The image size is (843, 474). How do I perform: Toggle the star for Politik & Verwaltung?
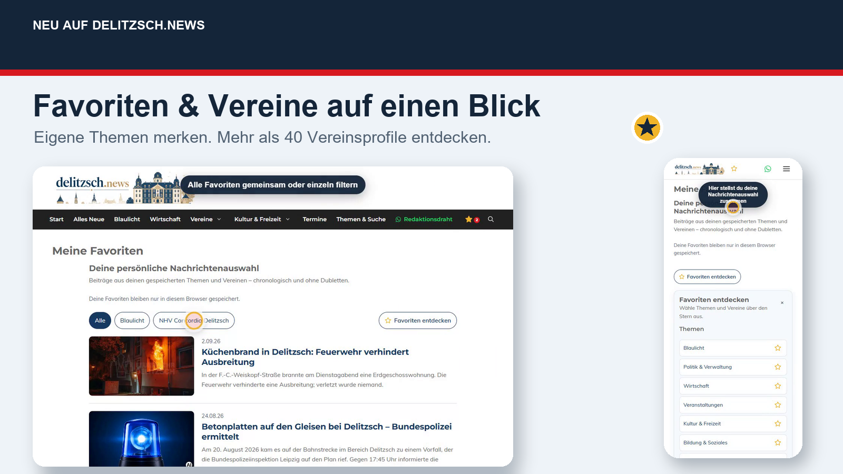point(778,367)
